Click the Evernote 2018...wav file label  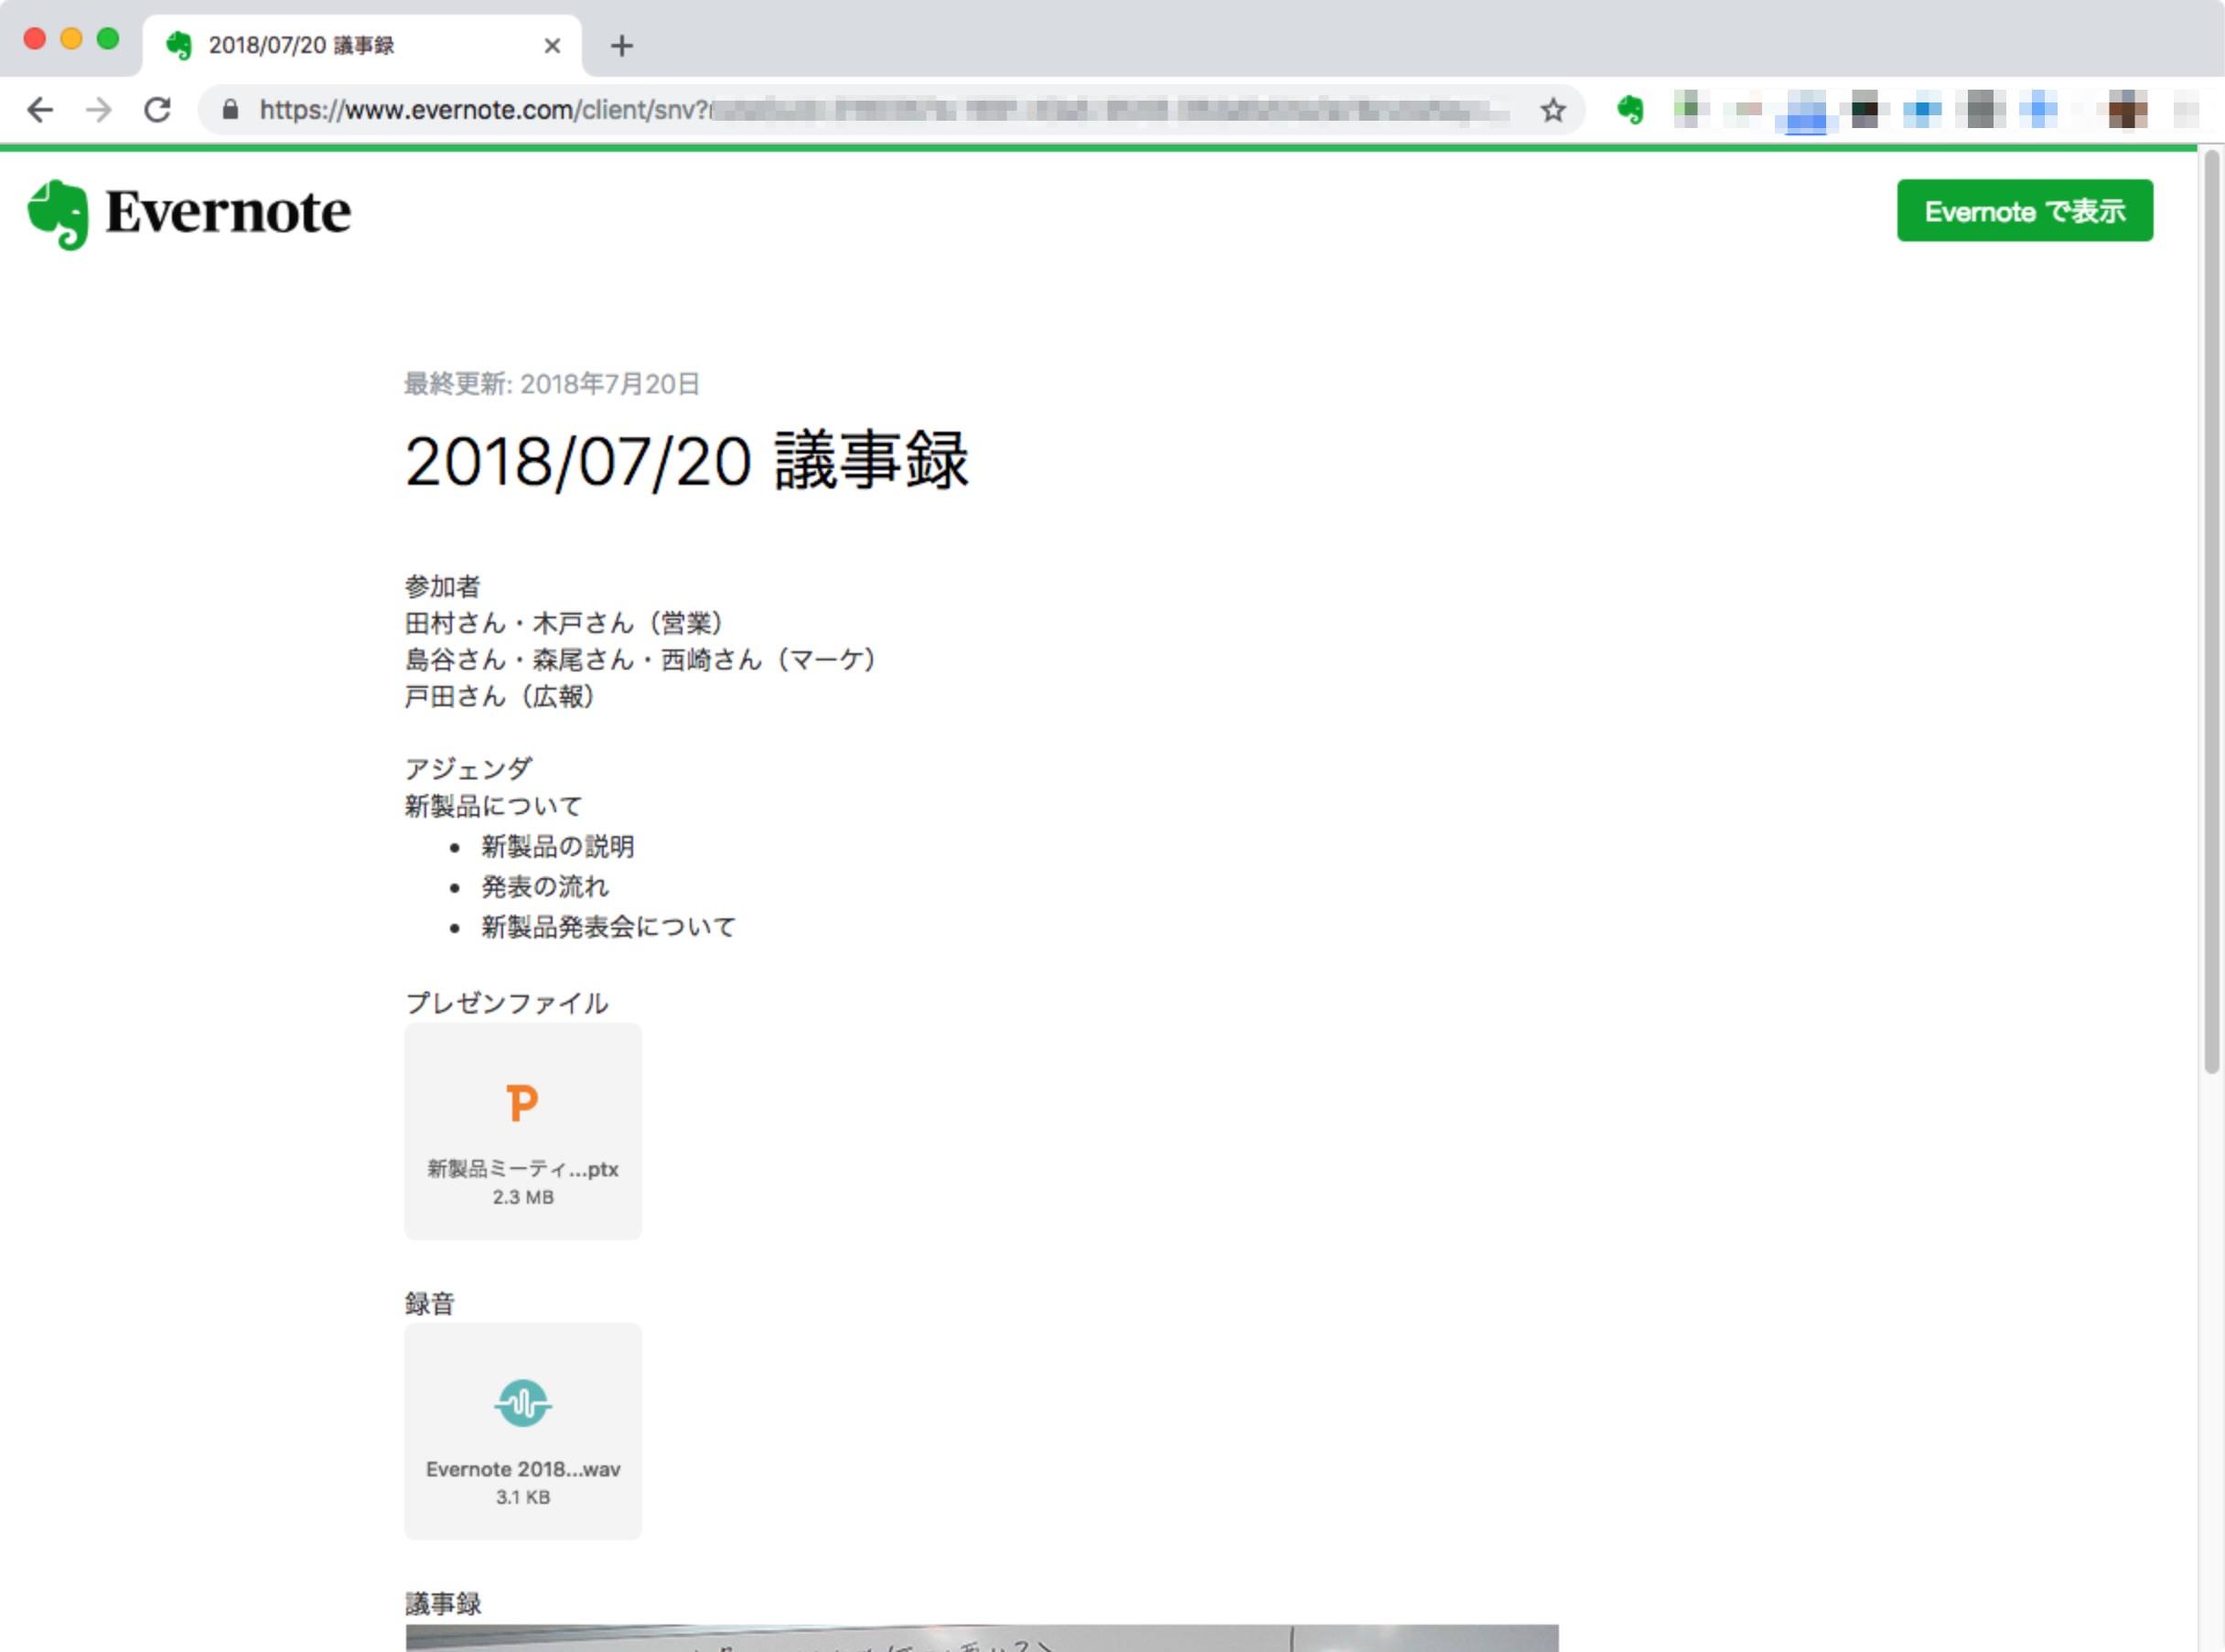[x=522, y=1469]
